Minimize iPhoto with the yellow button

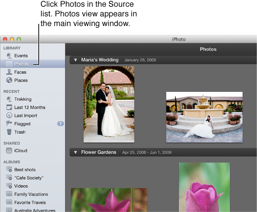tap(12, 39)
